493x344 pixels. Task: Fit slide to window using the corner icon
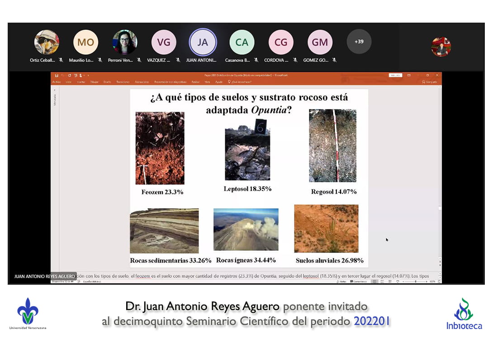tap(439, 282)
